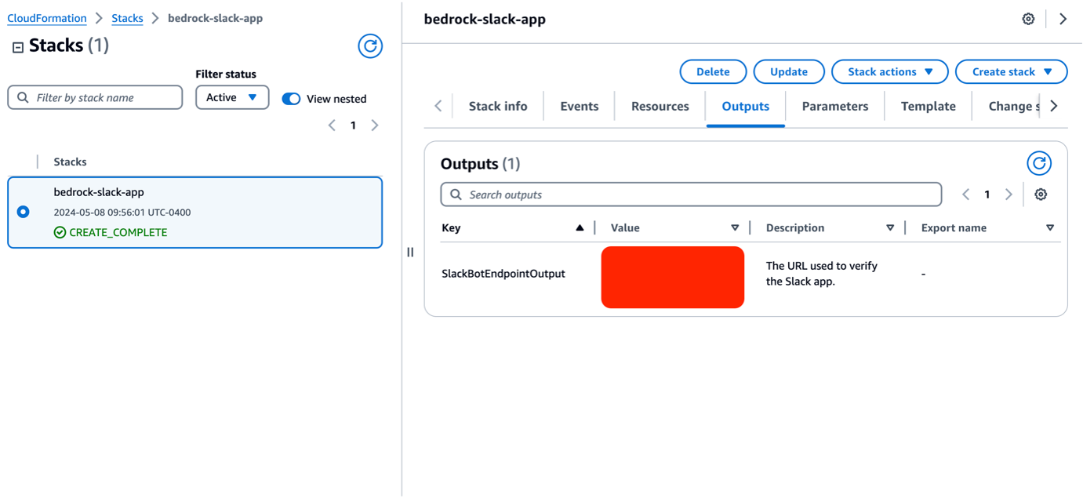Open the Create stack dropdown
The height and width of the screenshot is (498, 1083).
pyautogui.click(x=1011, y=71)
